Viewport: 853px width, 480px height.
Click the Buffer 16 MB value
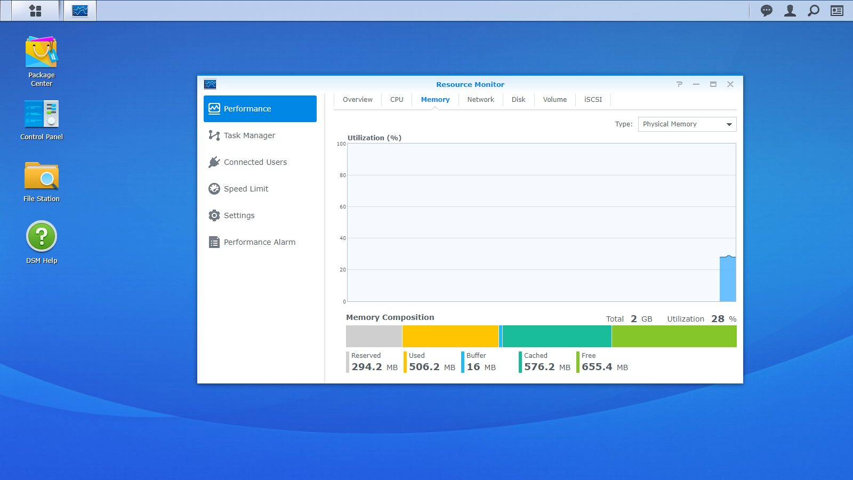[481, 367]
